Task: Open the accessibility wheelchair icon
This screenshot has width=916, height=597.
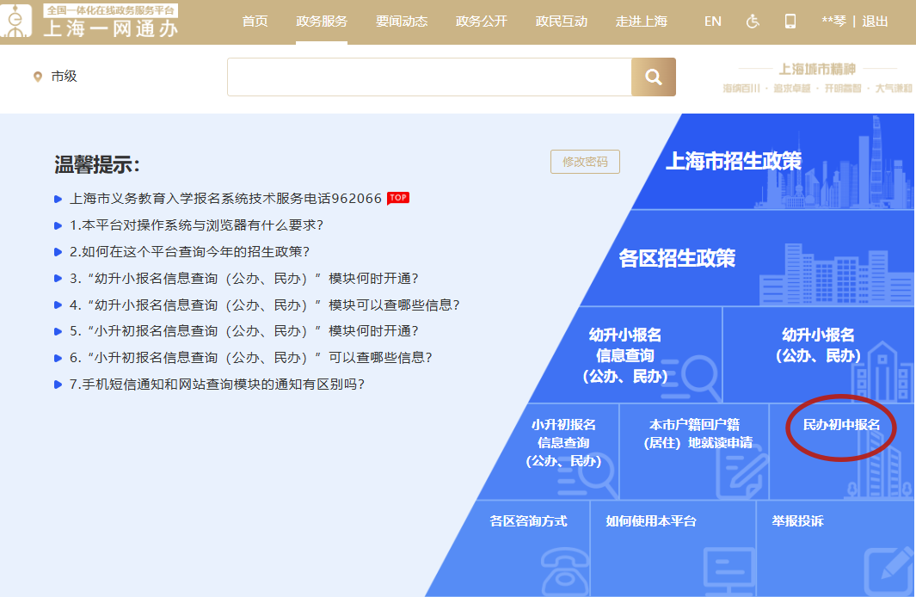Action: coord(753,22)
